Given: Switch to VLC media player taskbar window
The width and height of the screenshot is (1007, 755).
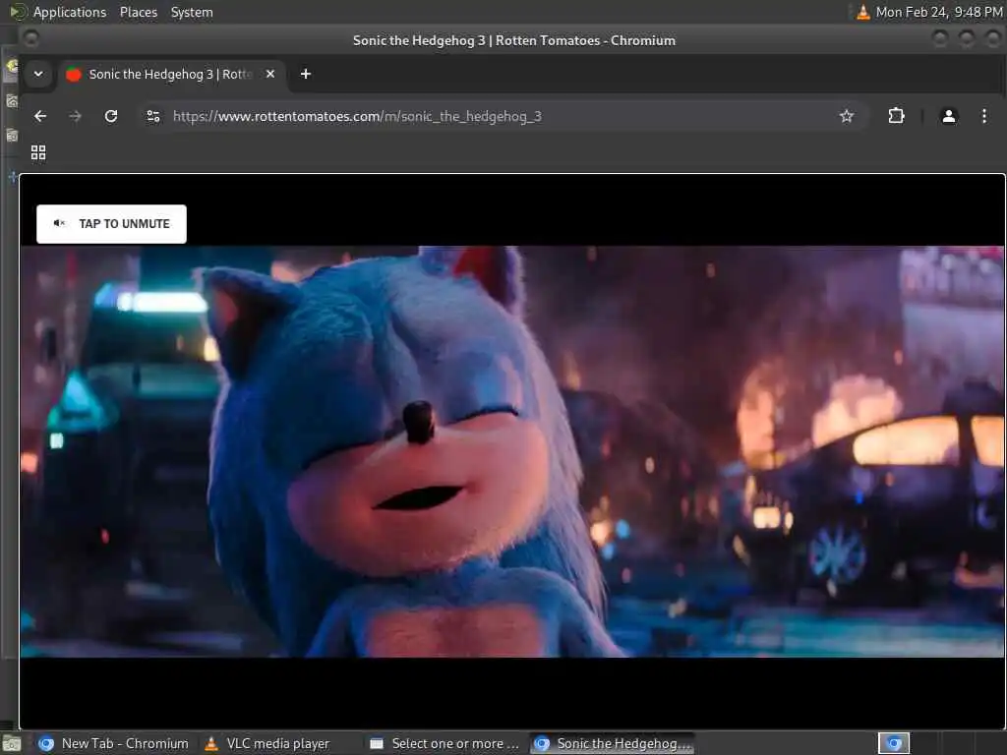Looking at the screenshot, I should 267,743.
